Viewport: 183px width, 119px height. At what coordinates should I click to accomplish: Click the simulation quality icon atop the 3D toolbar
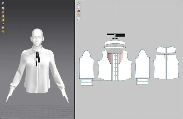(x=3, y=3)
